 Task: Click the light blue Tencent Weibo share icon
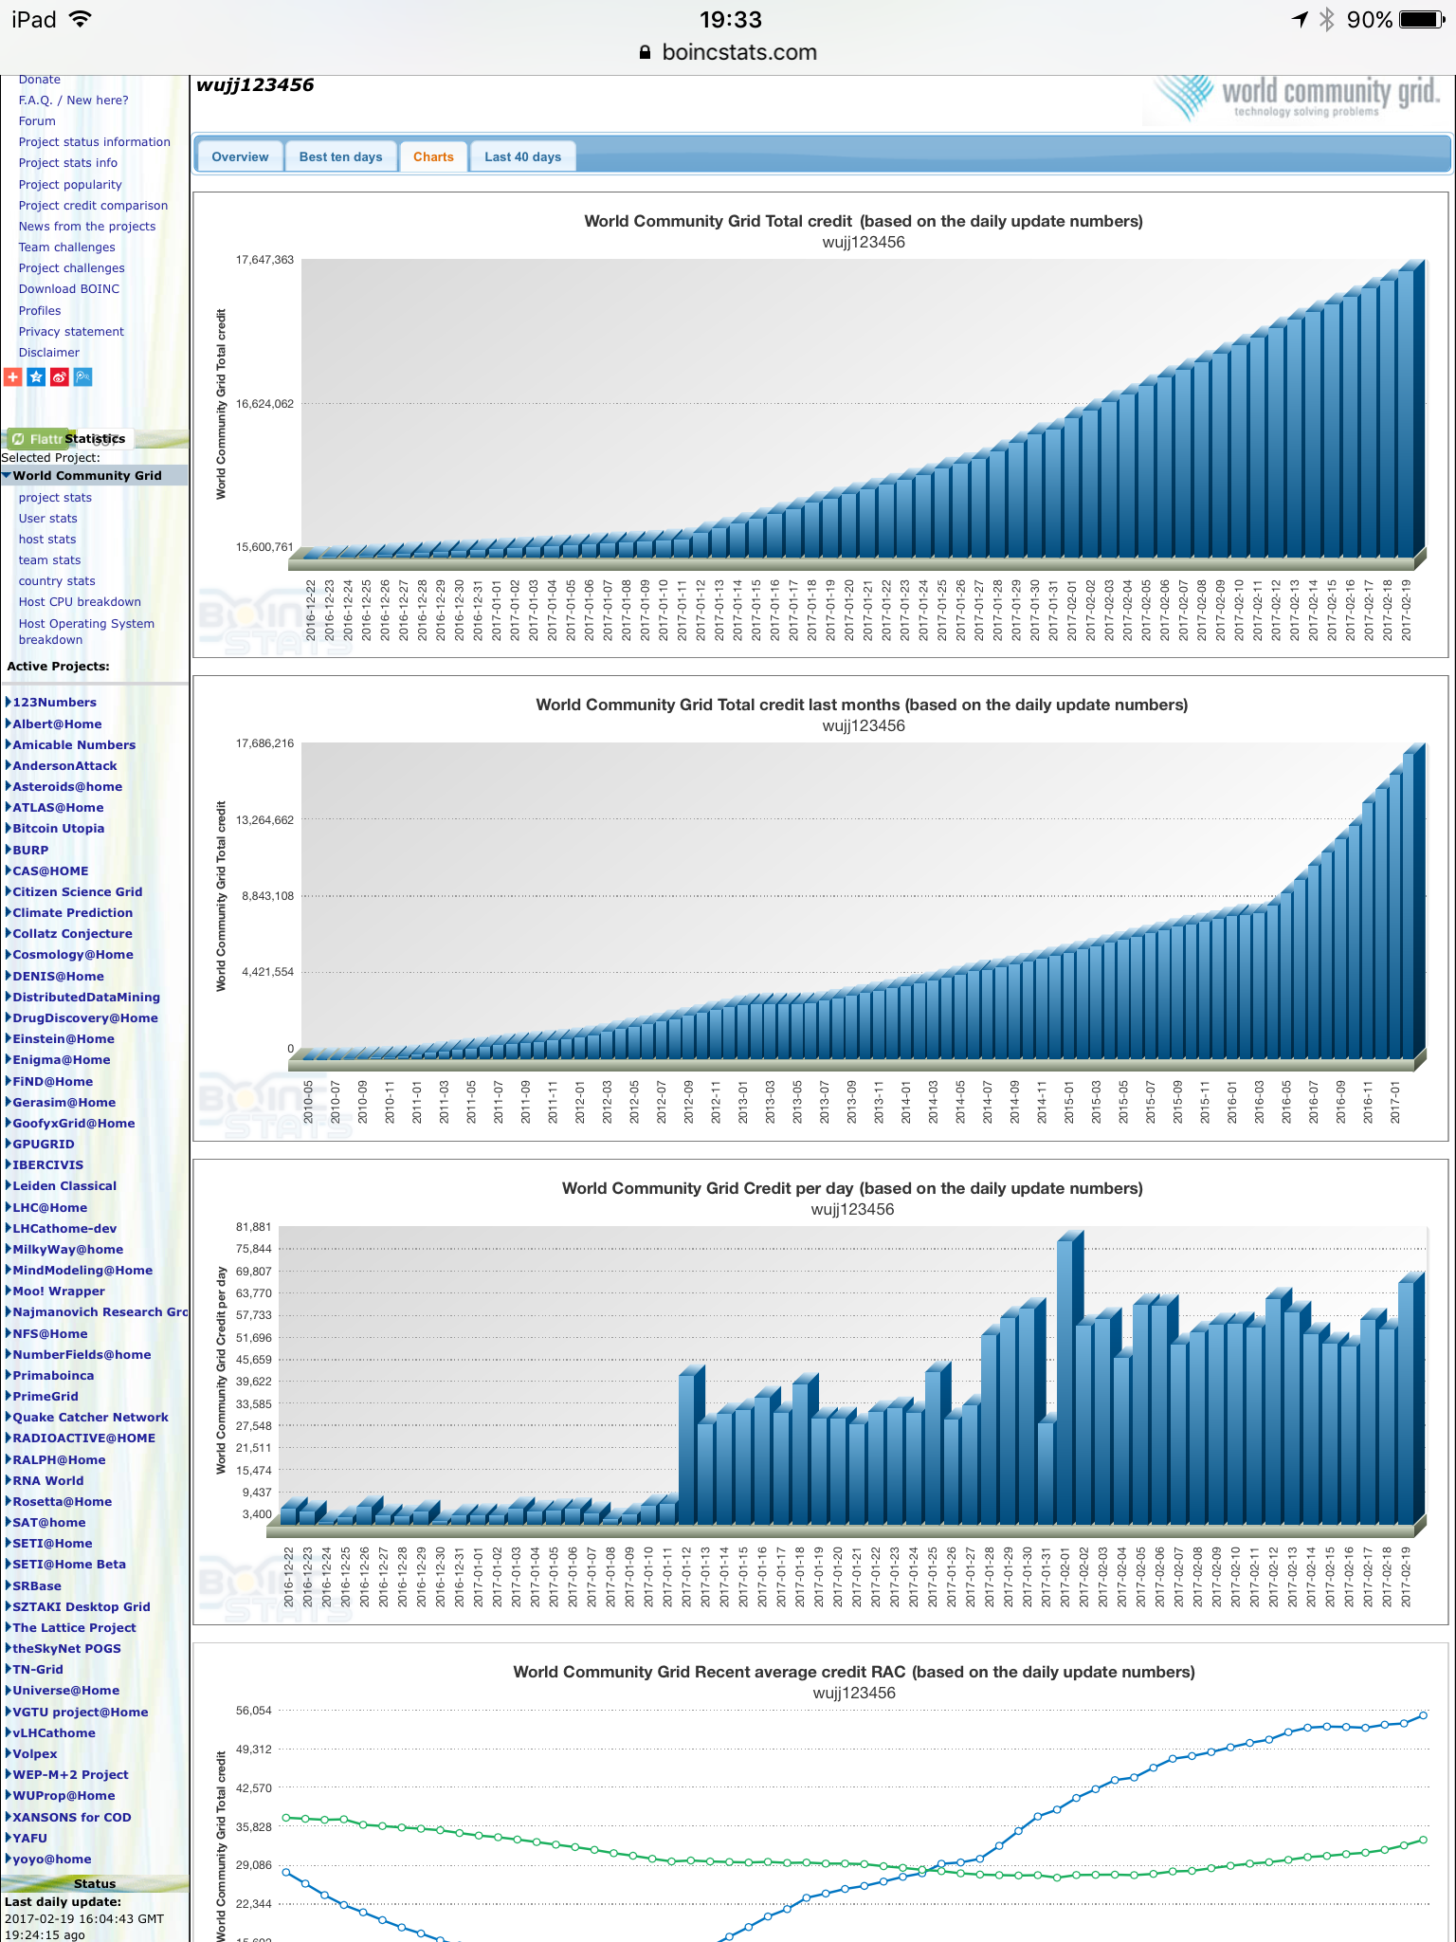(x=83, y=377)
